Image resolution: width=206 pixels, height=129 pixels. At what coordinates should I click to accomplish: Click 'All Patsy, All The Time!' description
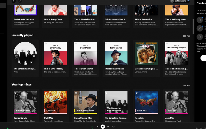click(x=53, y=23)
